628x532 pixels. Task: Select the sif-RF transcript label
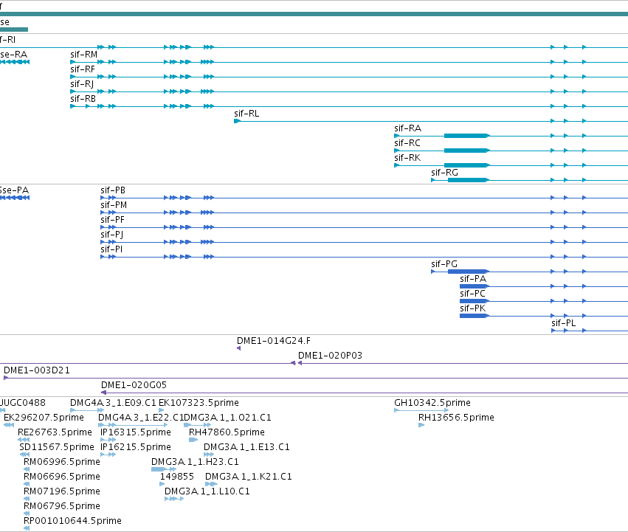tap(83, 69)
